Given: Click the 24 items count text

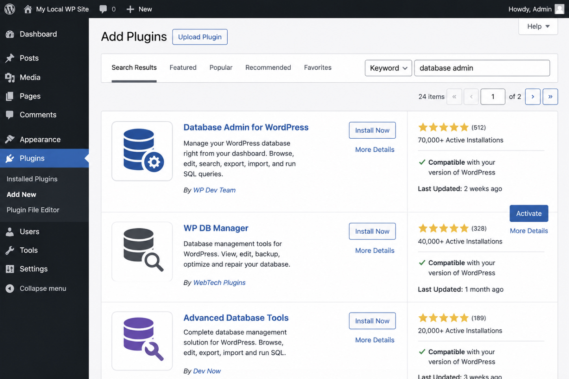Looking at the screenshot, I should coord(431,97).
